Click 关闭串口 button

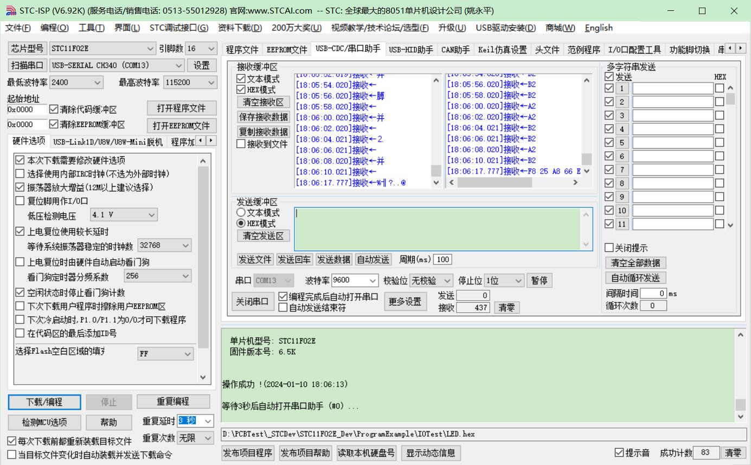click(253, 302)
